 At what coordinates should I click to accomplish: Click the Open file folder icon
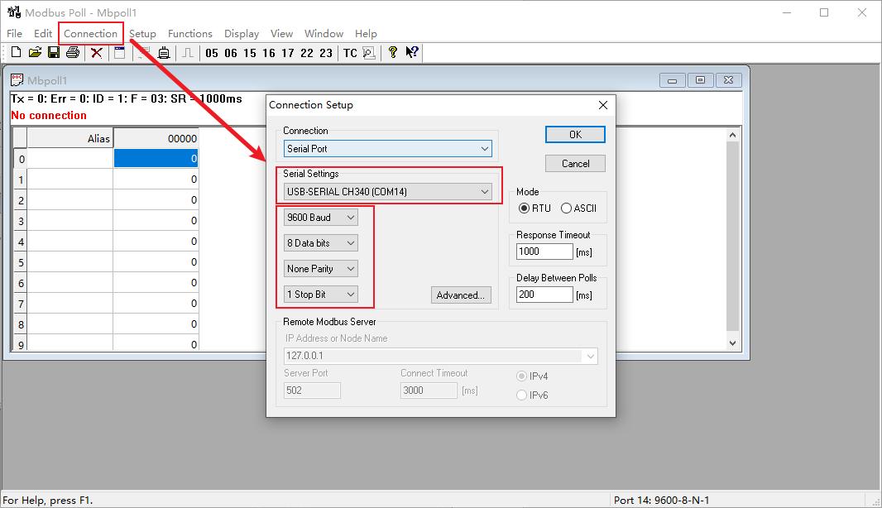35,53
